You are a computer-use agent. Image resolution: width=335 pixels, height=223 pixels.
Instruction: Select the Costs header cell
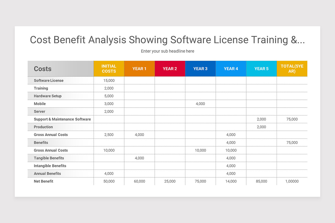[42, 69]
